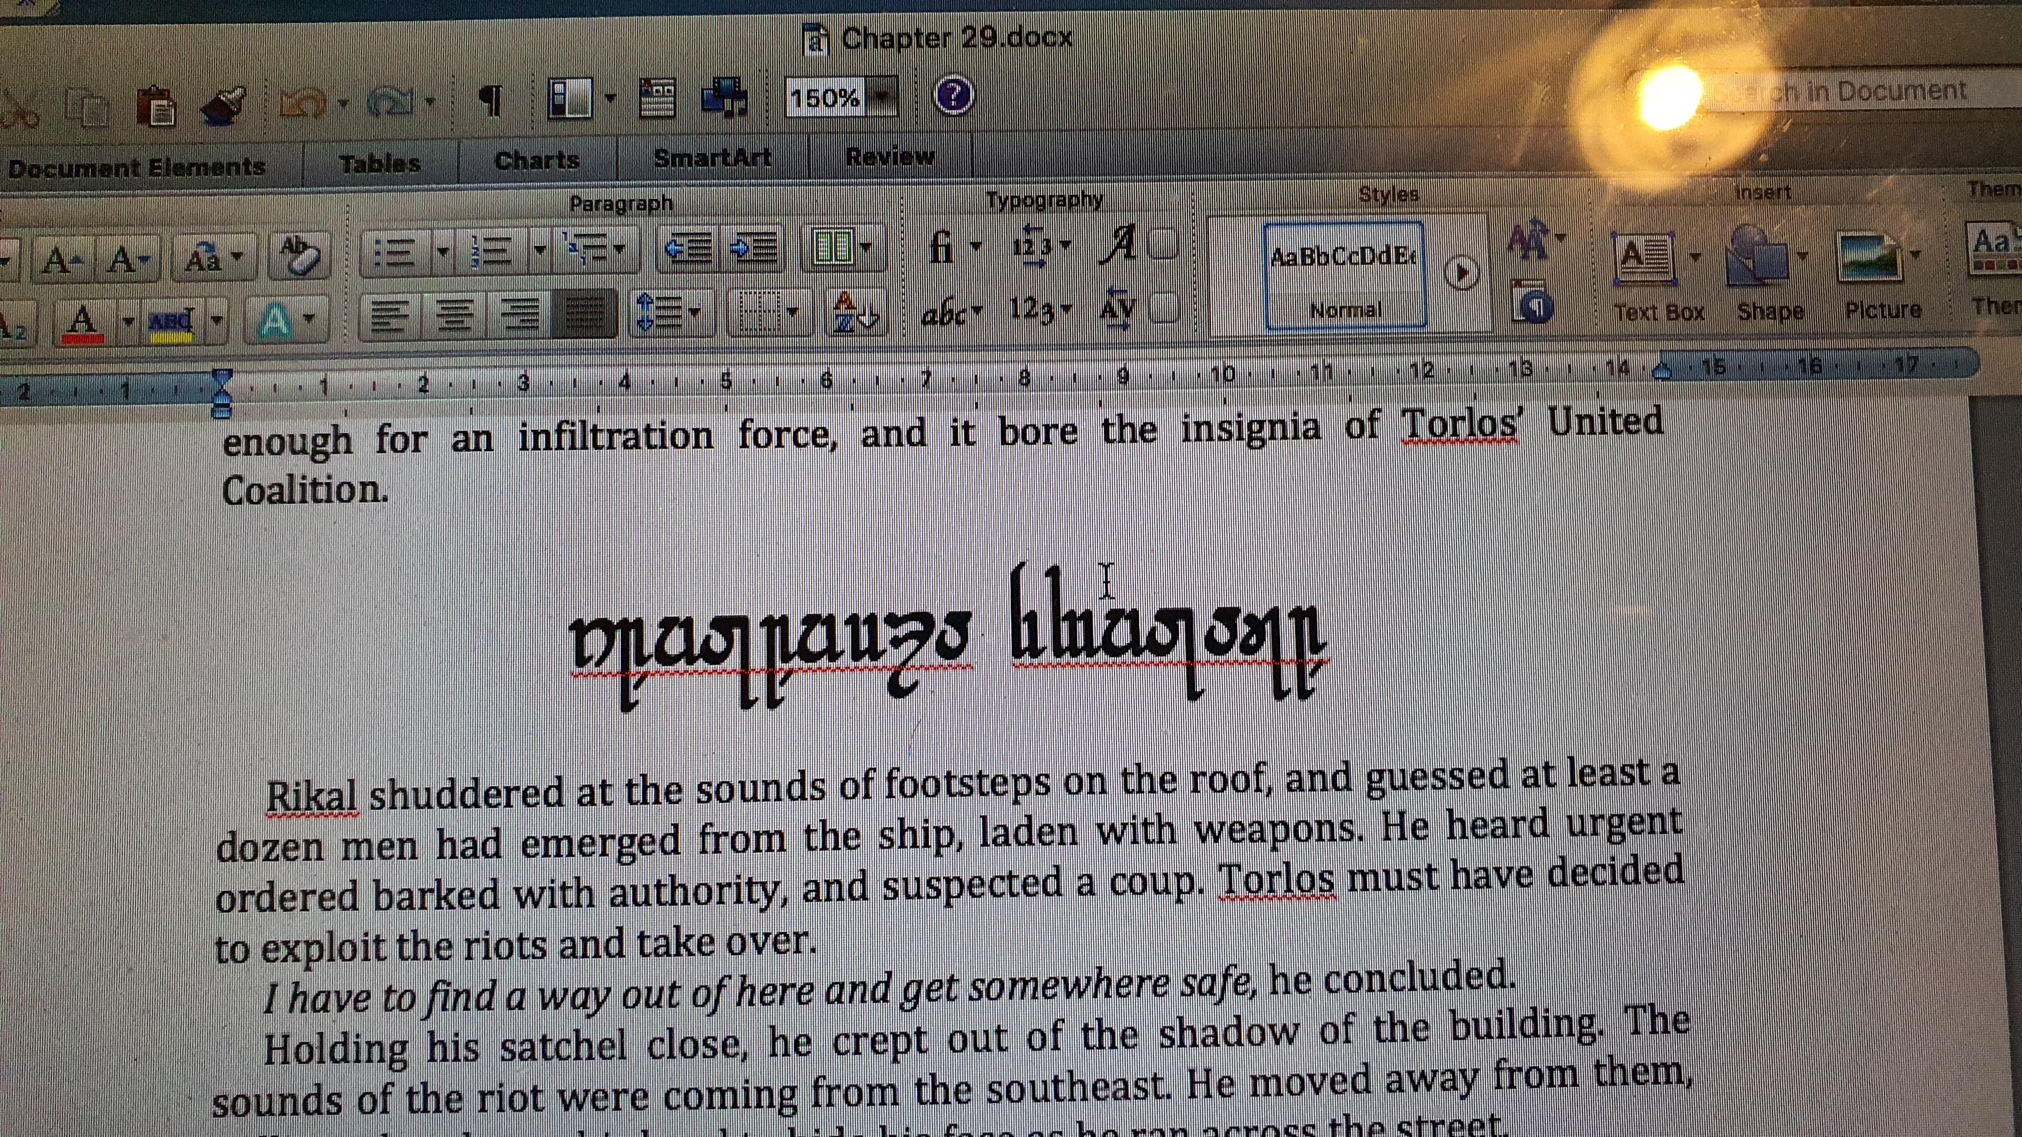The image size is (2022, 1137).
Task: Switch to the Tables ribbon tab
Action: 380,163
